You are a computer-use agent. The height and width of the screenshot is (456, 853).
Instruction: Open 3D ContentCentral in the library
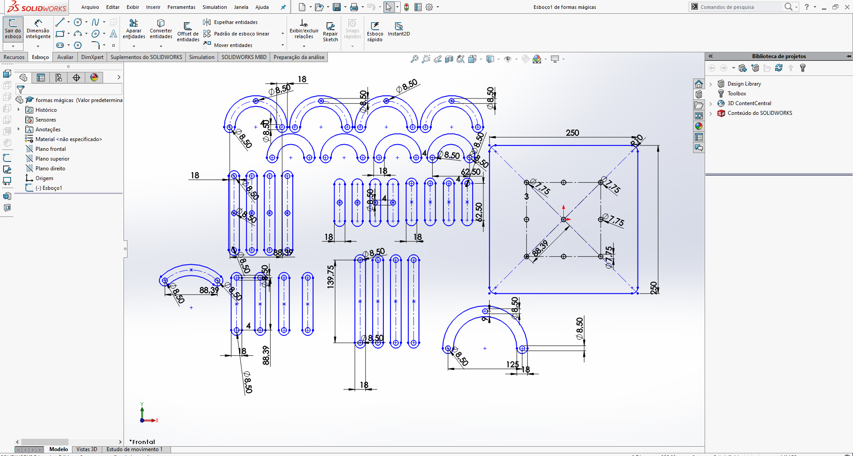pyautogui.click(x=749, y=103)
